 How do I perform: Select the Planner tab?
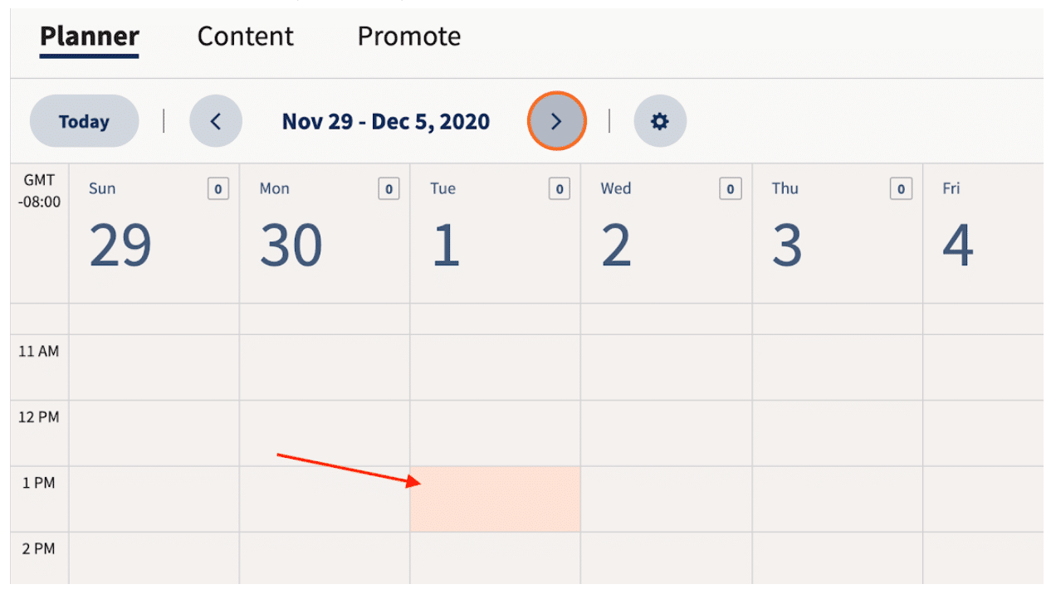(90, 37)
